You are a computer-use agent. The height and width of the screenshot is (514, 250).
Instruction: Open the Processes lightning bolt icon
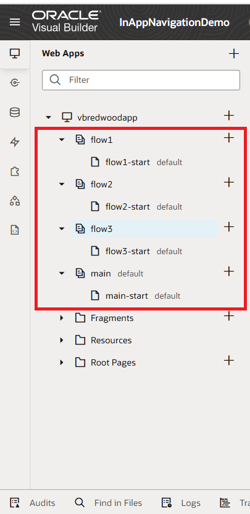(15, 142)
